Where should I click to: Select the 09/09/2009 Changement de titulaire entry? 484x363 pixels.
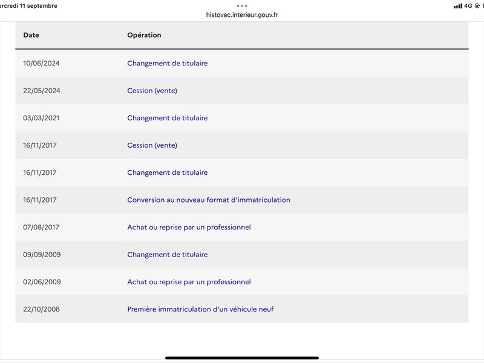pyautogui.click(x=168, y=255)
